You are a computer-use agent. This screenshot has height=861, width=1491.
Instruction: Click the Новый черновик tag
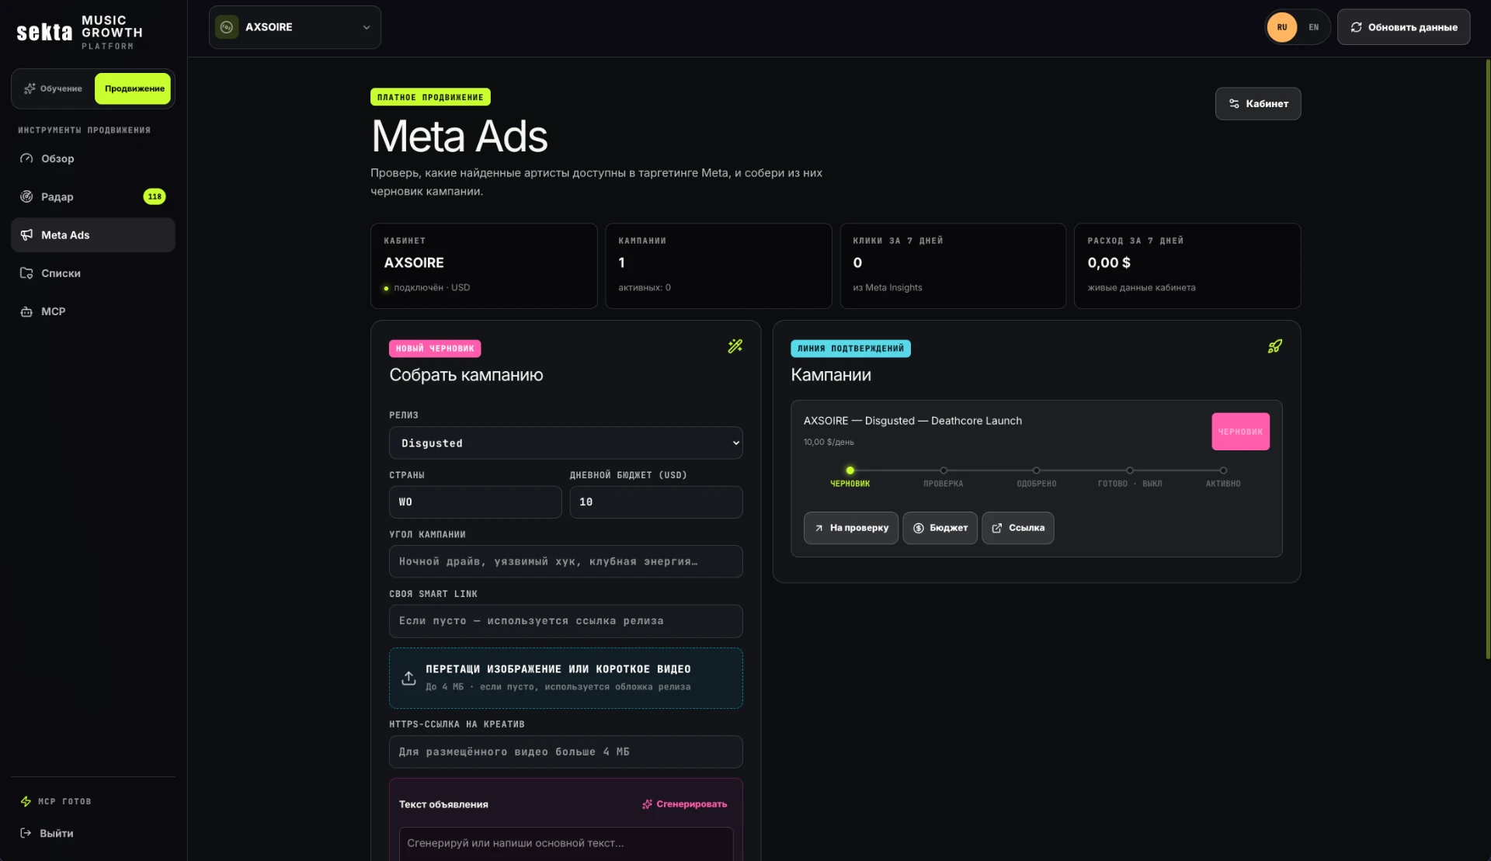pos(435,349)
